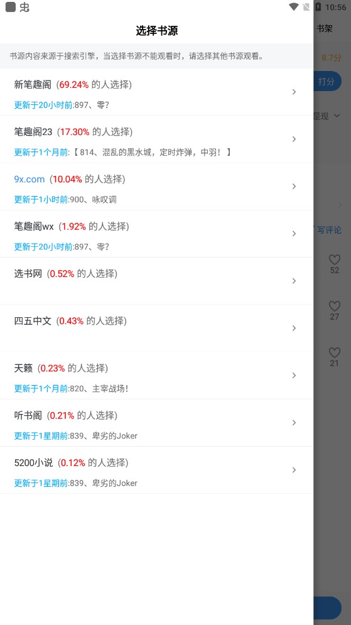Choose the 四五中文 book source
Screen dimensions: 351x625
[156, 328]
